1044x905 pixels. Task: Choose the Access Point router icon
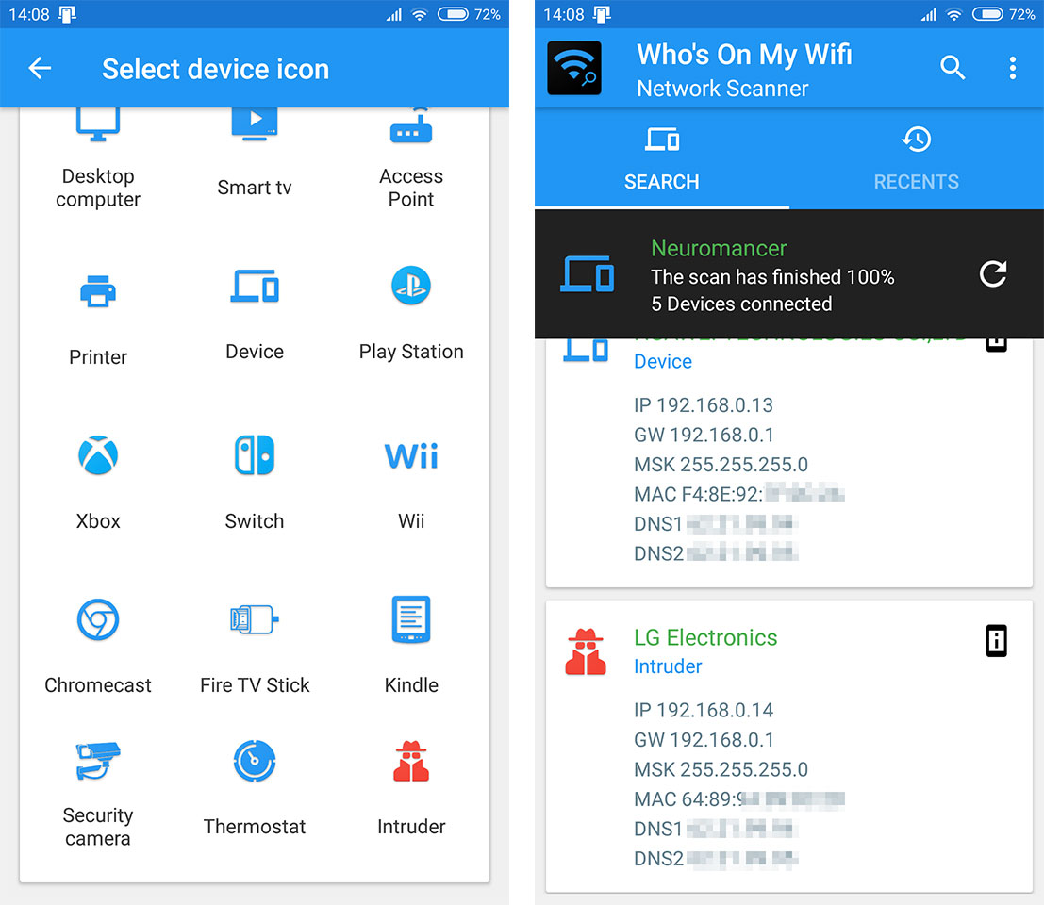(x=411, y=125)
